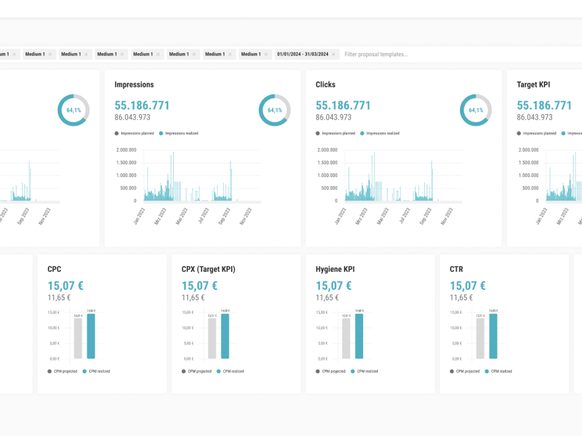
Task: Select the gray projected bar in Hygiene KPI chart
Action: point(346,338)
